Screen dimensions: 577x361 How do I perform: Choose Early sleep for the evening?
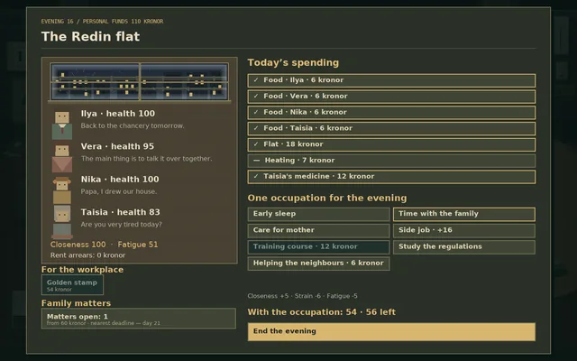318,214
